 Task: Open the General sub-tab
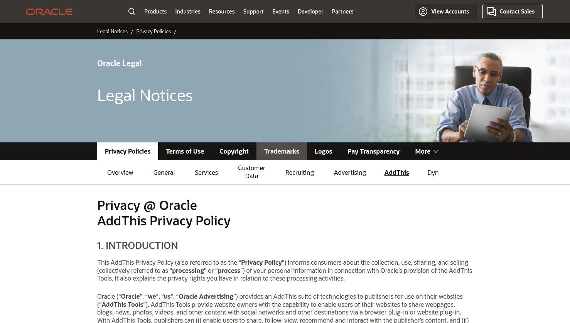(x=164, y=172)
